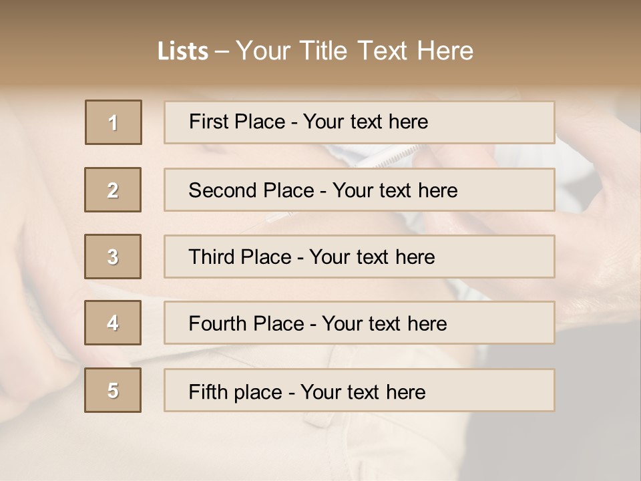Click the words First Place
The width and height of the screenshot is (641, 481).
(x=237, y=122)
